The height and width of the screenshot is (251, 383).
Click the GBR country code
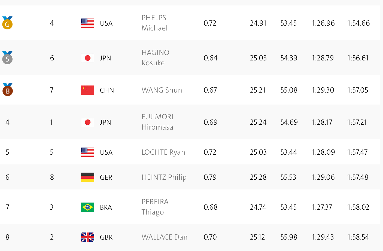pyautogui.click(x=106, y=237)
